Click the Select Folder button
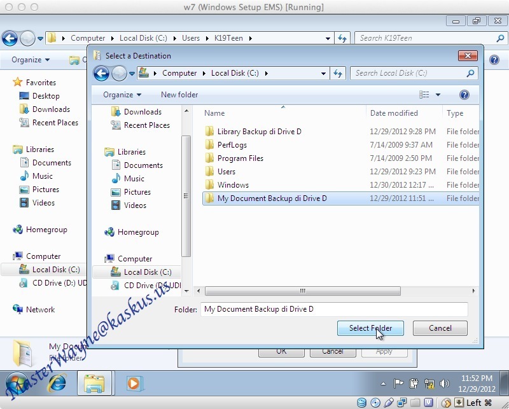The image size is (509, 409). [370, 328]
